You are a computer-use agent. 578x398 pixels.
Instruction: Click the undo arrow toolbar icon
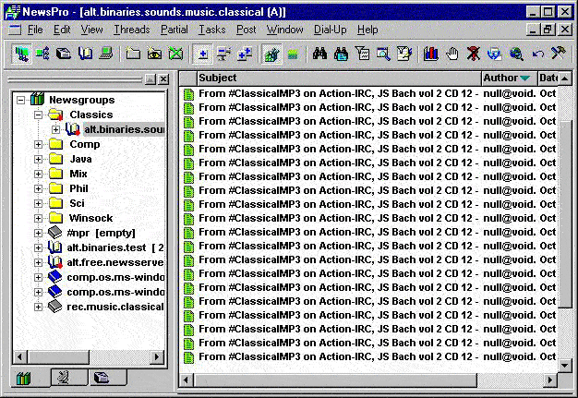537,54
